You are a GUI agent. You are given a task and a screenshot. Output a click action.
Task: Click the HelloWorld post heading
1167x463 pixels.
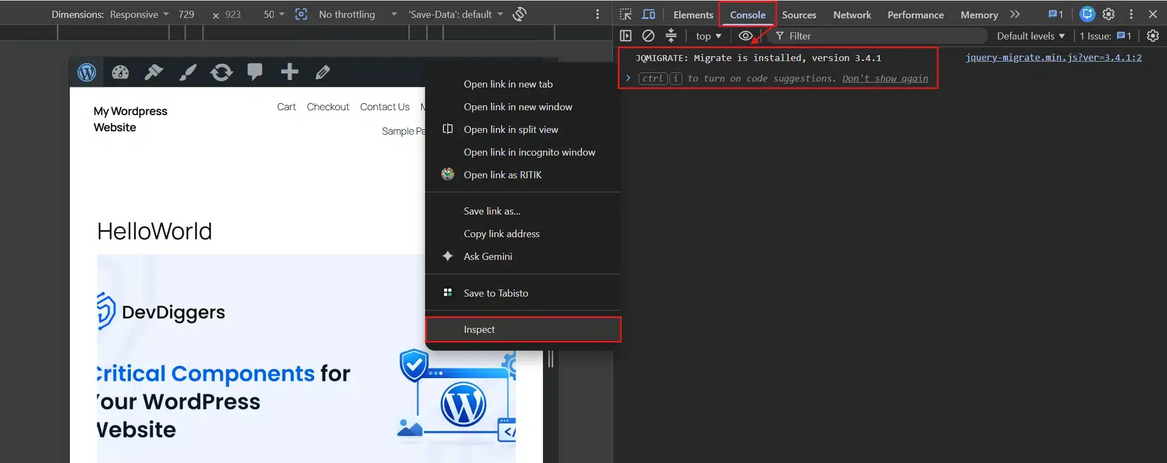pyautogui.click(x=154, y=231)
